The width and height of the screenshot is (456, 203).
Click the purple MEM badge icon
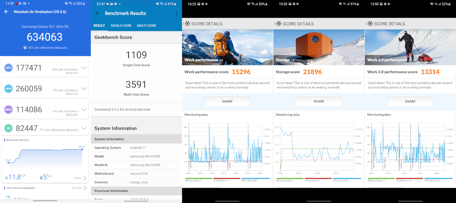8,110
